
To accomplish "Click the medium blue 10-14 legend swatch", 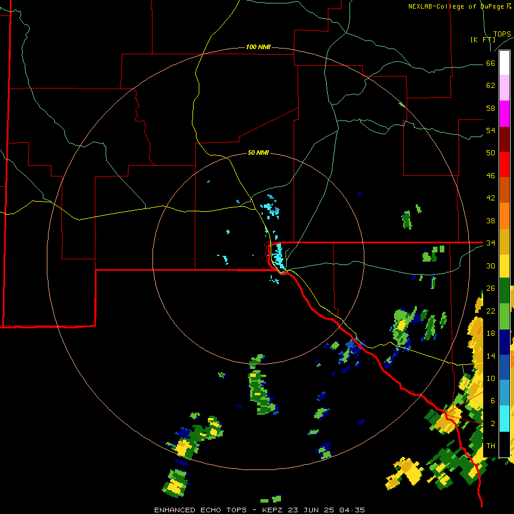I will [504, 367].
